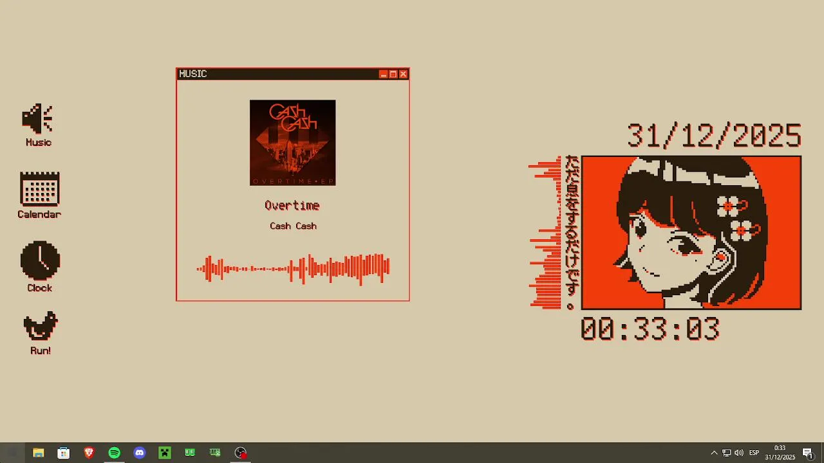Open Discord from the taskbar
824x463 pixels.
tap(139, 453)
